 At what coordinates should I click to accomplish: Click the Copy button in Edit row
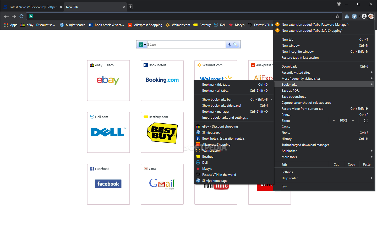pos(351,164)
